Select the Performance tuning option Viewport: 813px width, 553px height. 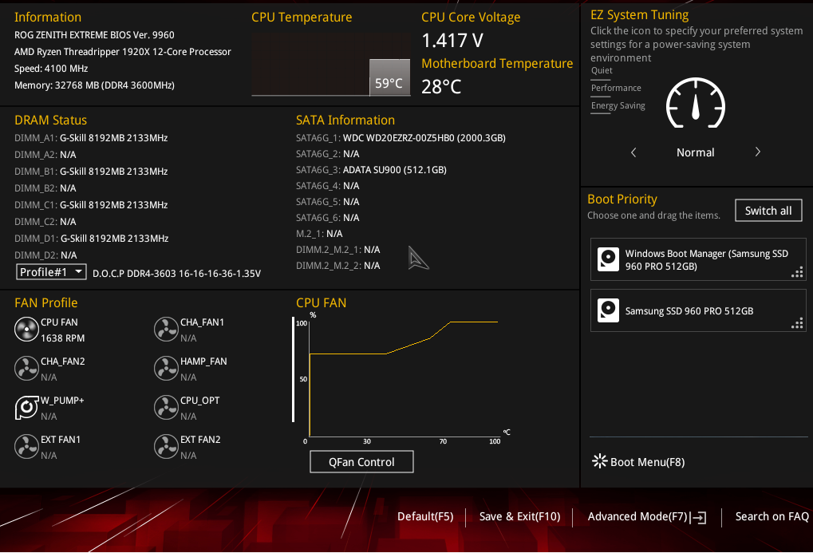[x=616, y=89]
